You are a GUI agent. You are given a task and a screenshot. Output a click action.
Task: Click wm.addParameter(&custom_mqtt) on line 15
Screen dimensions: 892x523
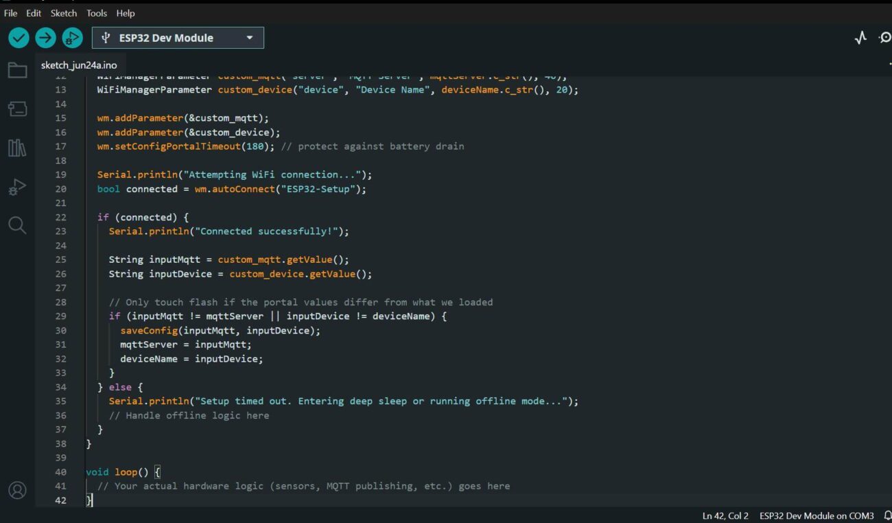tap(183, 118)
